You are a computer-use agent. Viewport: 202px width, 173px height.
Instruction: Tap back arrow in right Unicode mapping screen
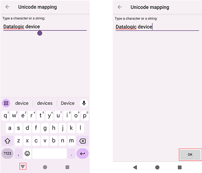tap(120, 7)
